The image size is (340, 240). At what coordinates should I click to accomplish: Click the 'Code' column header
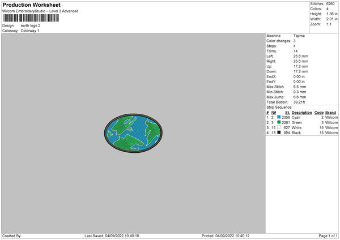[x=318, y=113]
